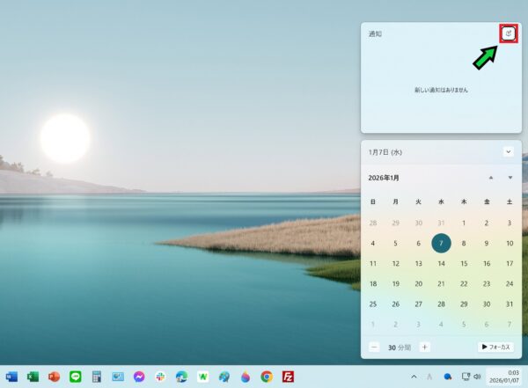Launch Google Chrome from the taskbar
The image size is (528, 388).
267,377
